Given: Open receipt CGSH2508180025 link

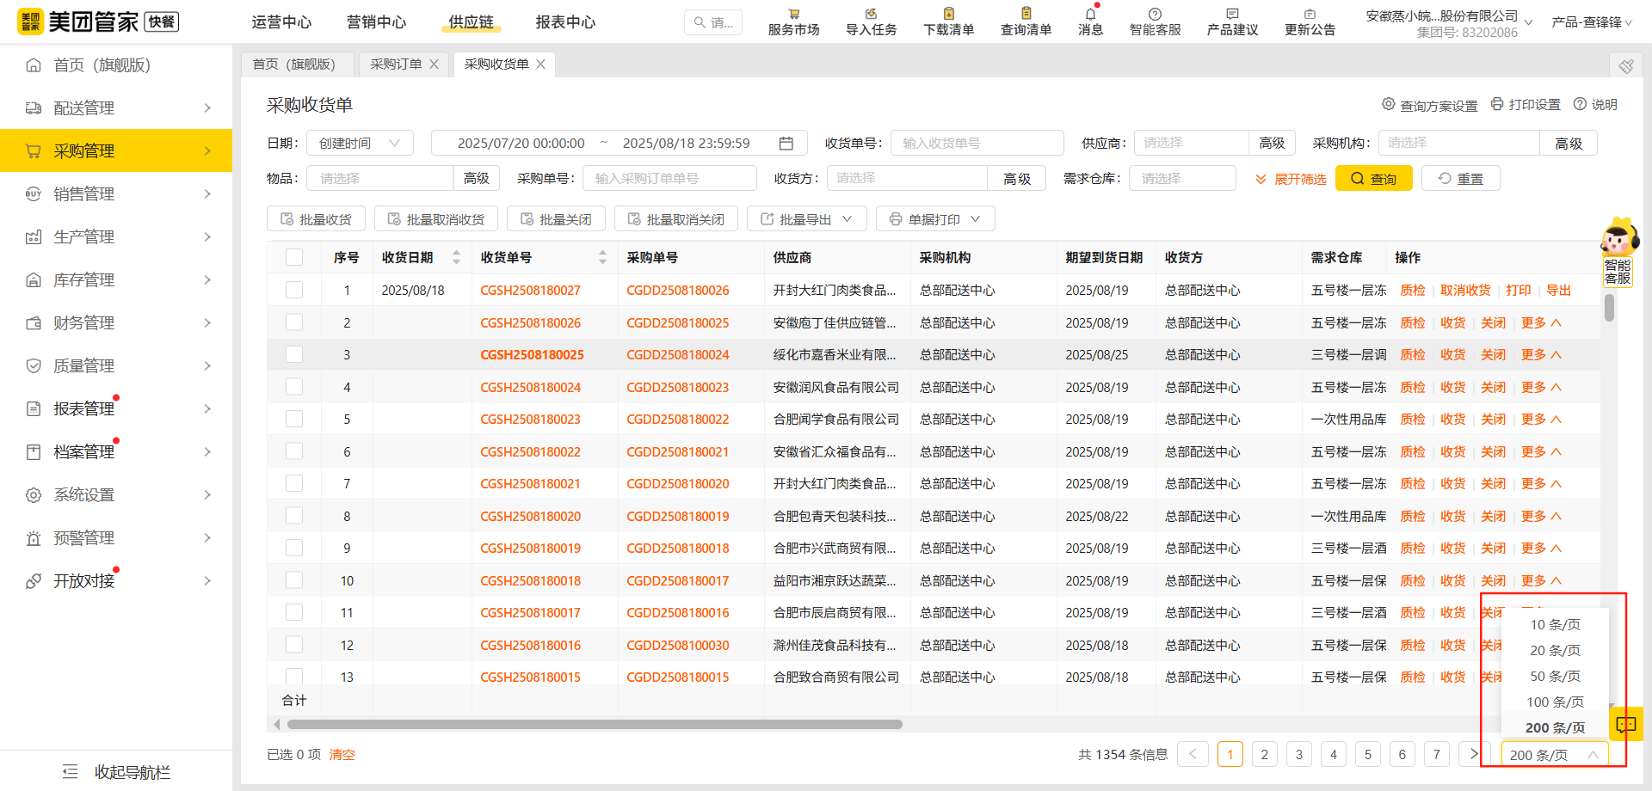Looking at the screenshot, I should (532, 354).
